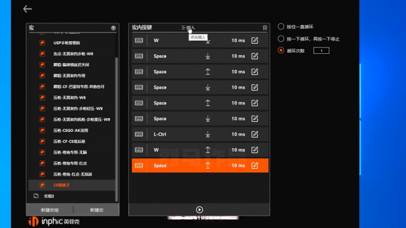The image size is (406, 228).
Task: Click keyboard icon of L-Ctrl row
Action: pyautogui.click(x=139, y=134)
